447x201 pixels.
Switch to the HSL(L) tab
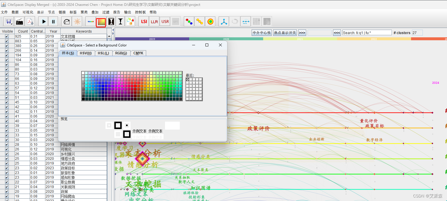pyautogui.click(x=103, y=53)
